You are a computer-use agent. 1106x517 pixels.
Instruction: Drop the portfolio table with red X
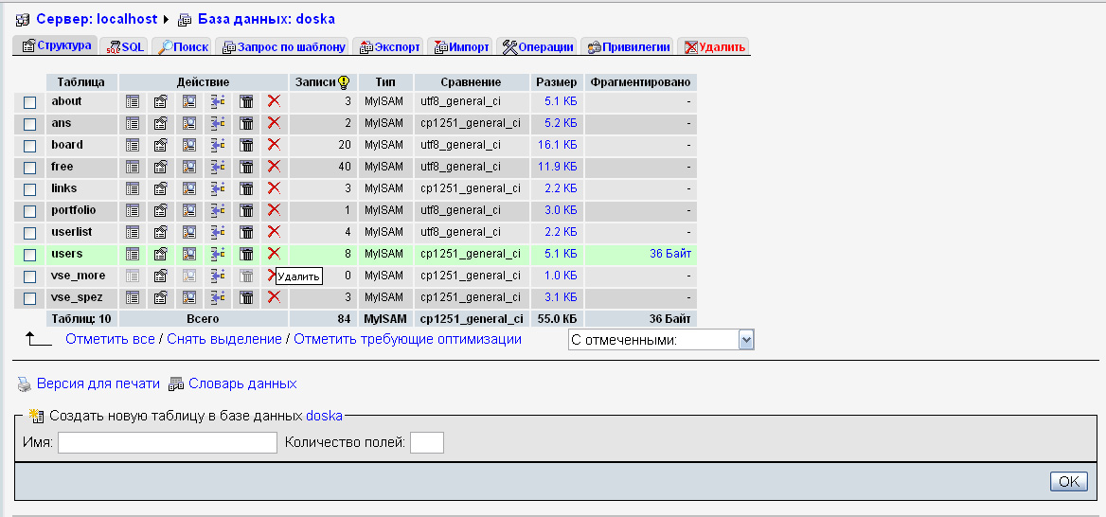pos(275,209)
